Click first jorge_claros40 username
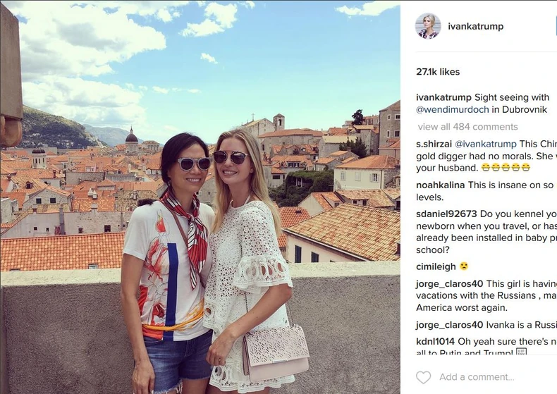The image size is (557, 394). click(x=449, y=284)
